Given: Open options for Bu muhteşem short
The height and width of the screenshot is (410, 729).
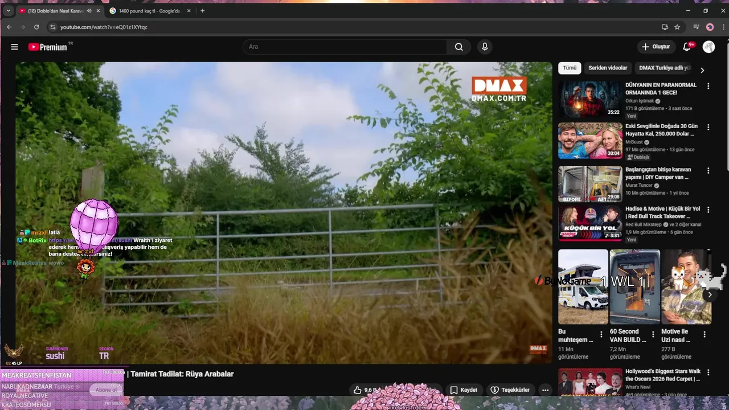Looking at the screenshot, I should coord(601,335).
